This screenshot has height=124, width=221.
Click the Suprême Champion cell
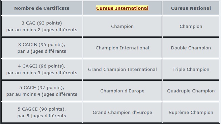[191, 112]
